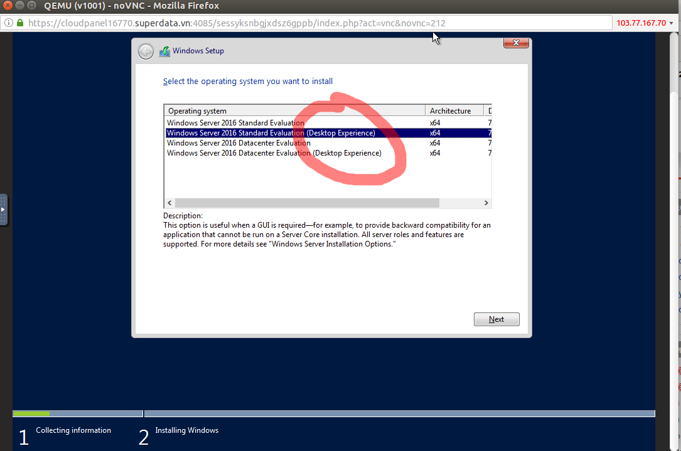This screenshot has width=681, height=451.
Task: Click the horizontal scrollbar thumb in OS list
Action: point(306,203)
